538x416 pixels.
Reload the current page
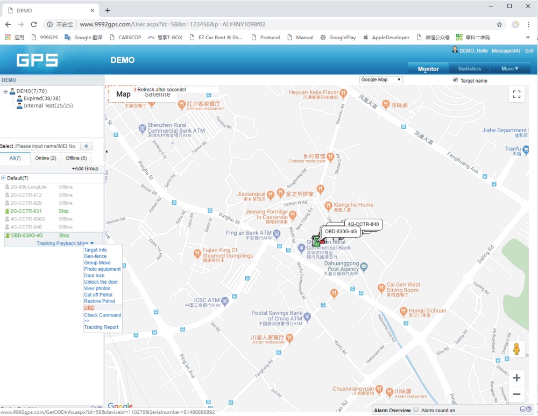pyautogui.click(x=33, y=24)
